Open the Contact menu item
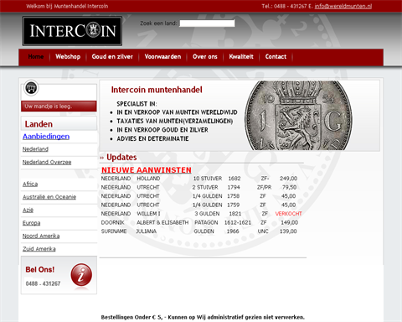Viewport: 402px width, 322px height. point(276,57)
